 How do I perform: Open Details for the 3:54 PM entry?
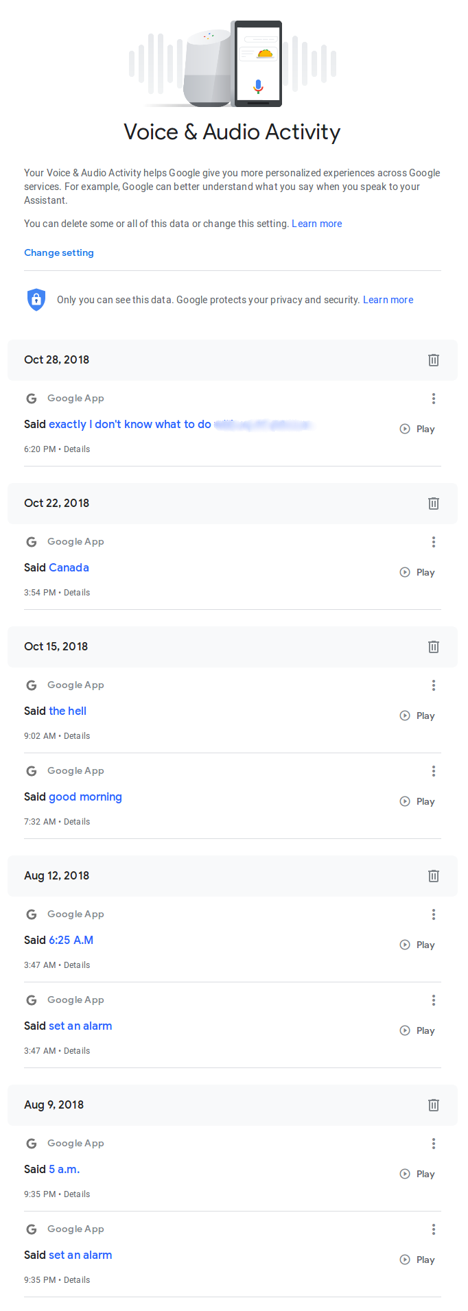point(77,593)
